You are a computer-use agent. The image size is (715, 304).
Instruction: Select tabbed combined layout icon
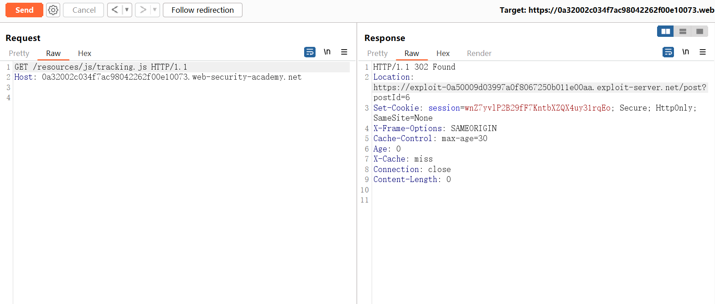coord(699,31)
